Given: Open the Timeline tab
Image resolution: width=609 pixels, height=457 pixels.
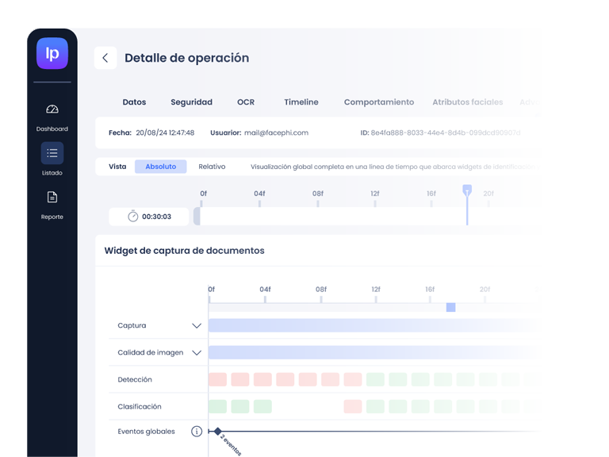Looking at the screenshot, I should pos(301,102).
